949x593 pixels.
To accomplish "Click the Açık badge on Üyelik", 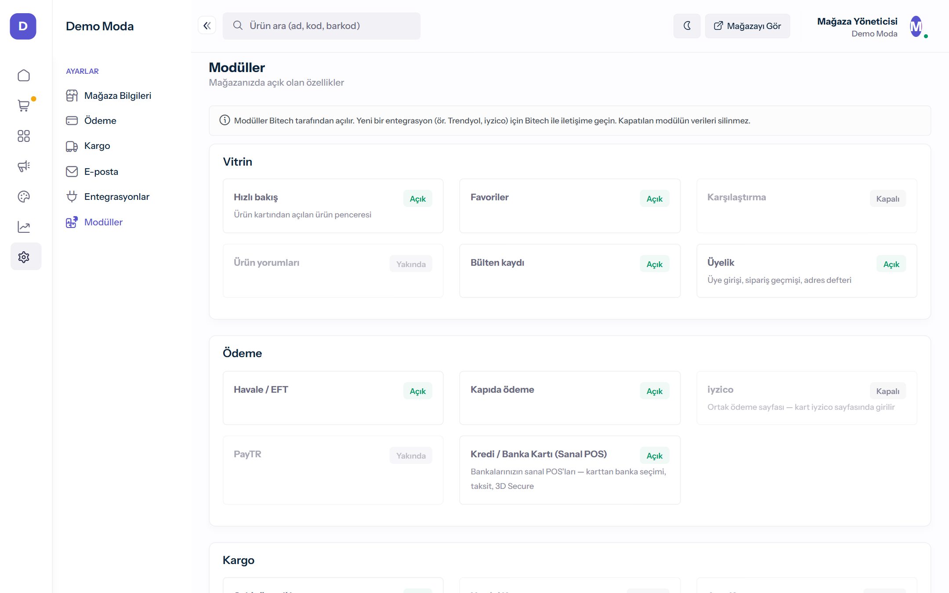I will [891, 264].
